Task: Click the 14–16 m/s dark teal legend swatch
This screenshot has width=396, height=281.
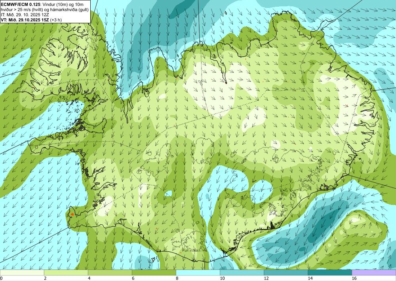Action: (329, 272)
